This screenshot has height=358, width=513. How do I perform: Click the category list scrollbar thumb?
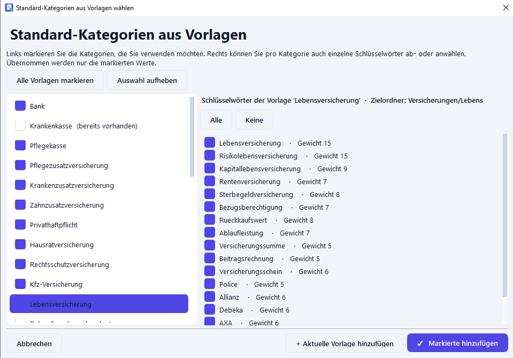click(192, 137)
